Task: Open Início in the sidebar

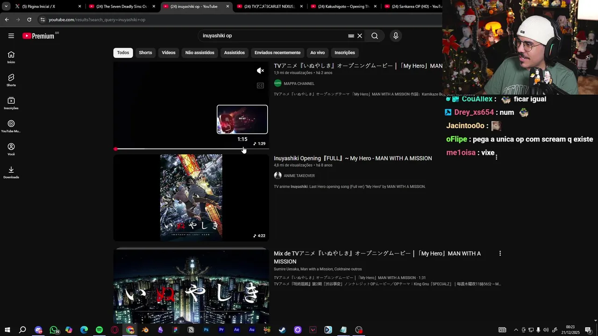Action: pyautogui.click(x=11, y=57)
